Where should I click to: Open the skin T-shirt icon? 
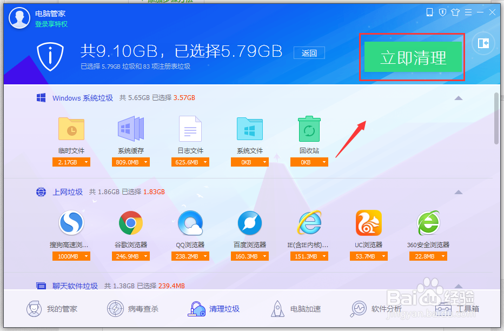coord(455,12)
